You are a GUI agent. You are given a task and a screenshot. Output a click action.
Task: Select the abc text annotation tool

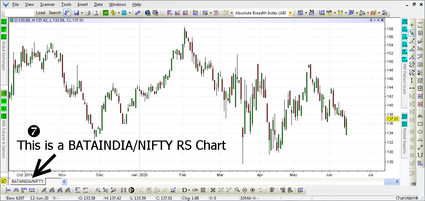(420, 116)
